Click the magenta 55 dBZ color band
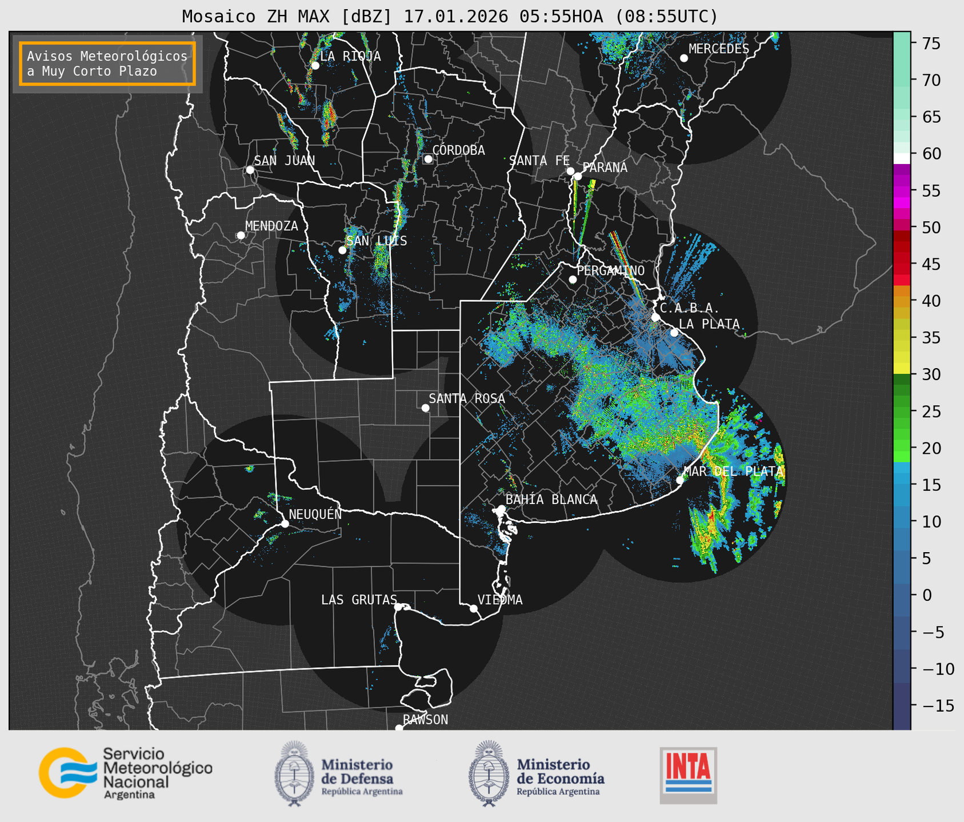 click(x=902, y=190)
